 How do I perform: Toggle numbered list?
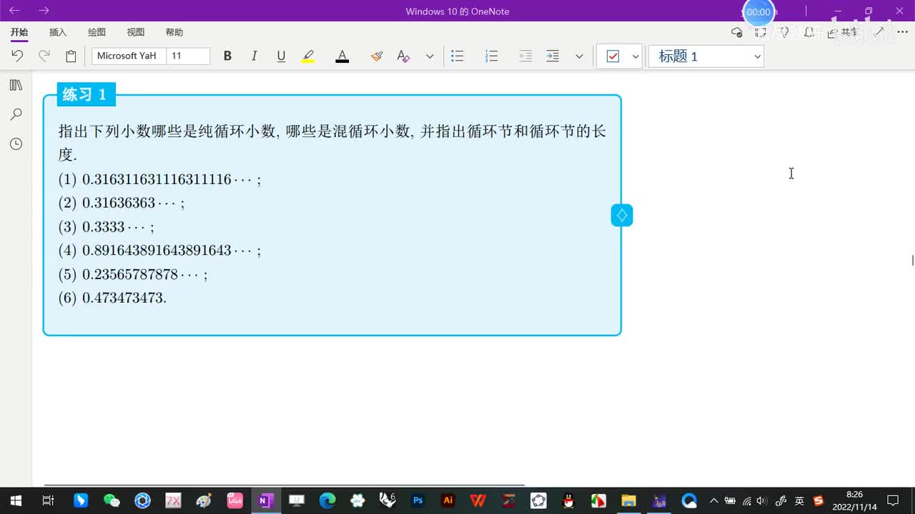pyautogui.click(x=491, y=56)
